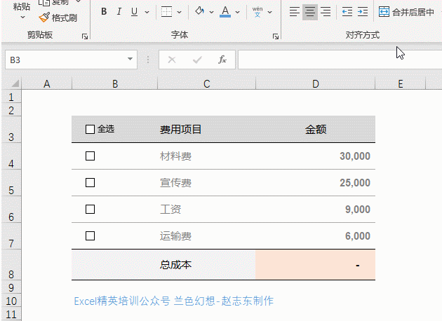Viewport: 442px width, 321px height.
Task: Apply italic formatting
Action: [x=119, y=12]
